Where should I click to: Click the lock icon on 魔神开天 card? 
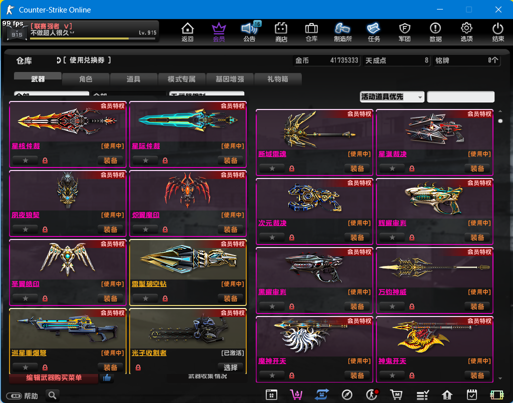click(x=291, y=375)
